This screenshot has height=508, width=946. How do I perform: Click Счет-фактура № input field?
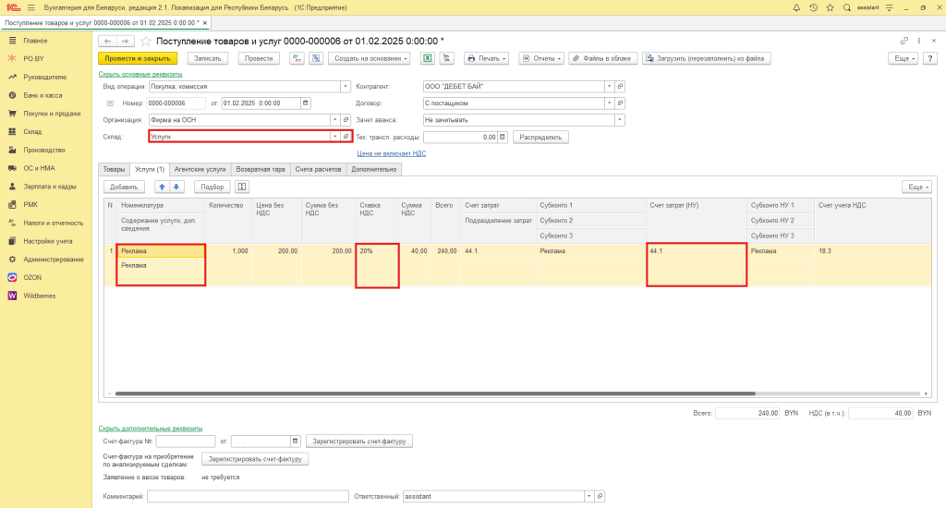pyautogui.click(x=186, y=441)
